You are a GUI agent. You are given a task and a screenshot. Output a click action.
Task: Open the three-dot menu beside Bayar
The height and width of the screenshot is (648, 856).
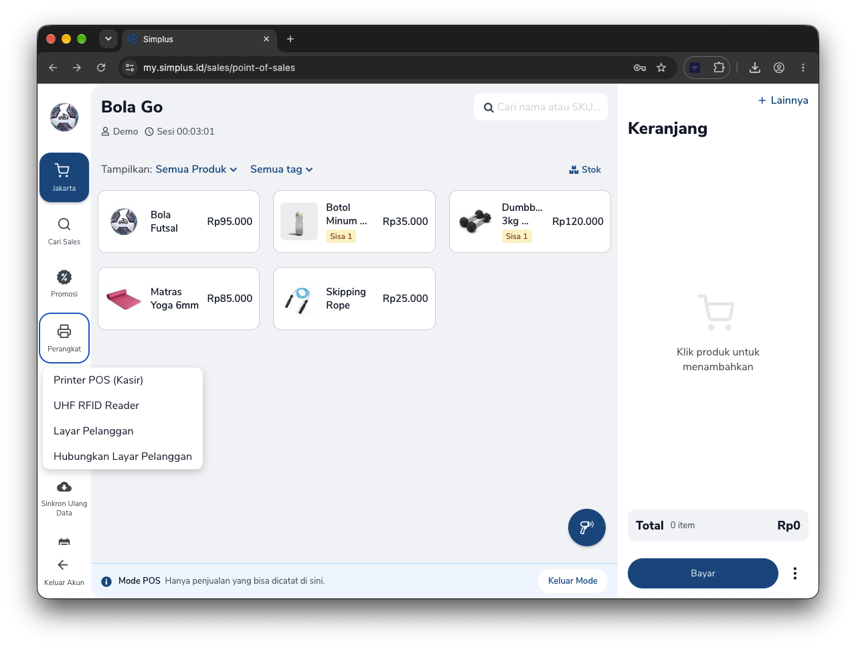(795, 573)
